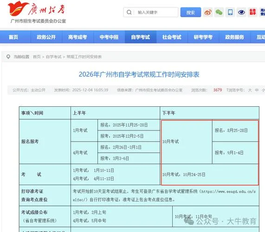Viewport: 265px width, 232px height.
Task: Click the Guangzhou Zhaokao site logo
Action: tap(37, 12)
